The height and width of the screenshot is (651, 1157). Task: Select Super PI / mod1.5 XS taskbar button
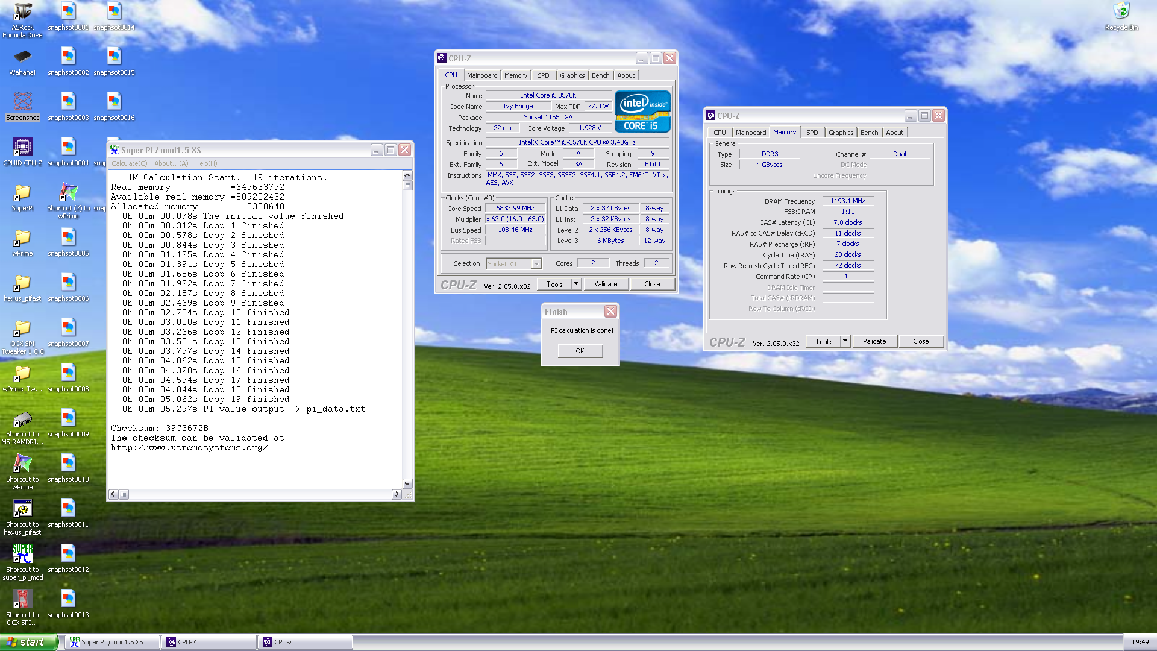tap(112, 642)
